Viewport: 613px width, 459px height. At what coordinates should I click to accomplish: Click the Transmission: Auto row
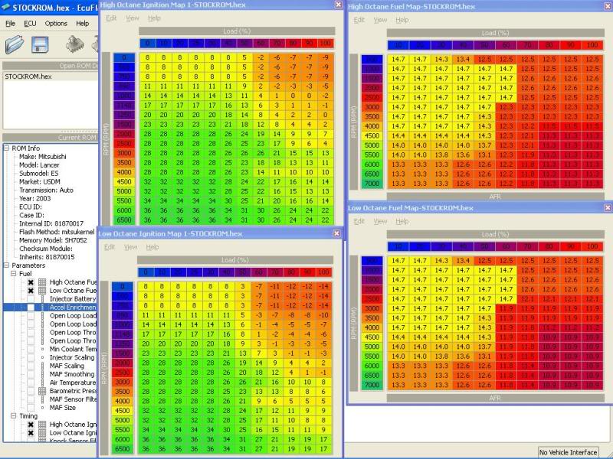[46, 190]
